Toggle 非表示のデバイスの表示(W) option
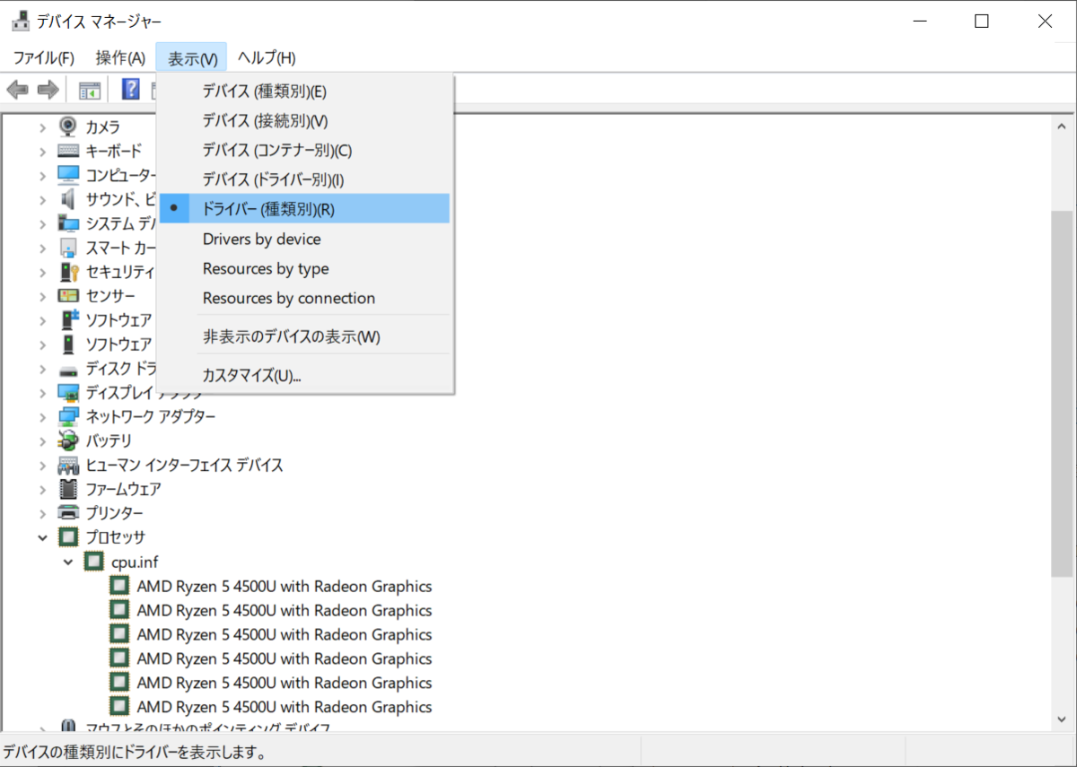Viewport: 1077px width, 767px height. (x=304, y=337)
